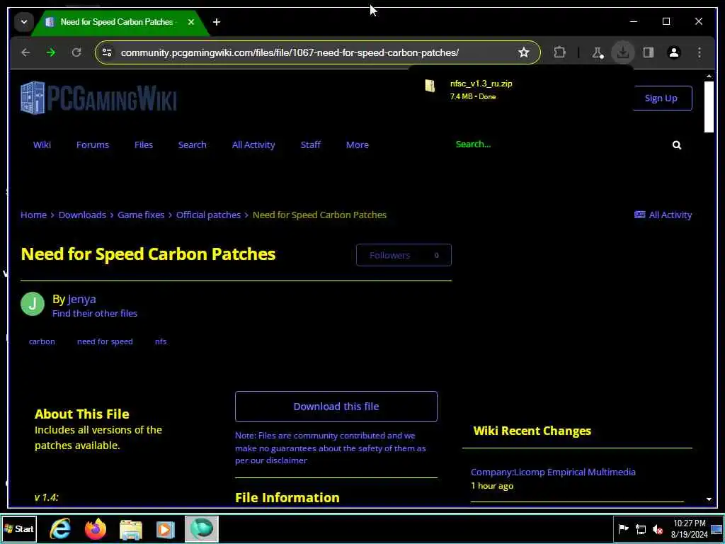The image size is (725, 544).
Task: Open media player taskbar icon
Action: click(x=166, y=529)
